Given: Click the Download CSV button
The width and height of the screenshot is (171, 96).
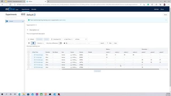Looking at the screenshot, I should click(56, 39).
